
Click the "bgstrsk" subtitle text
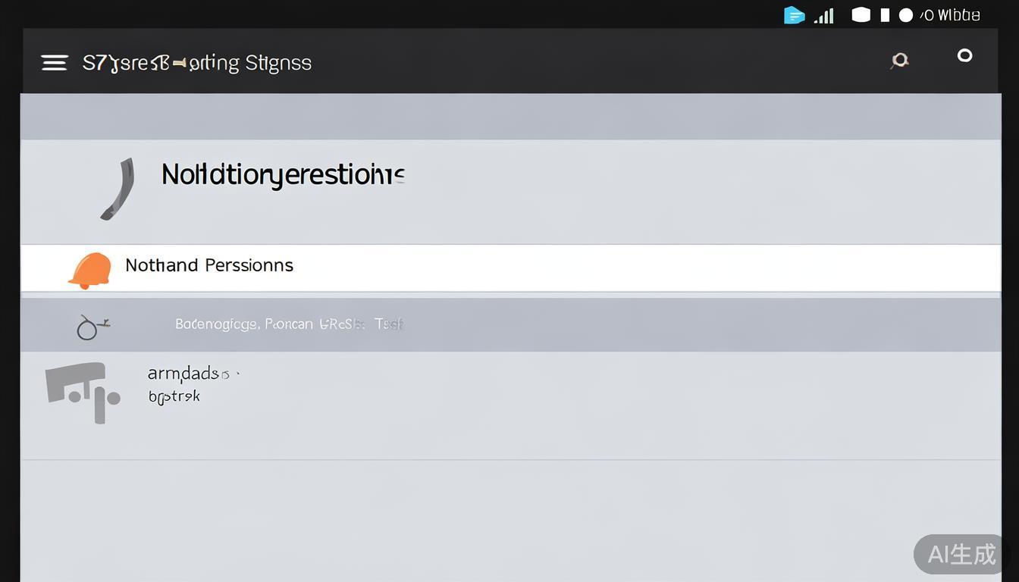pyautogui.click(x=174, y=396)
